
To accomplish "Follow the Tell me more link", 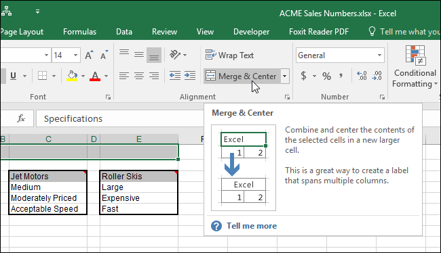I will (252, 226).
